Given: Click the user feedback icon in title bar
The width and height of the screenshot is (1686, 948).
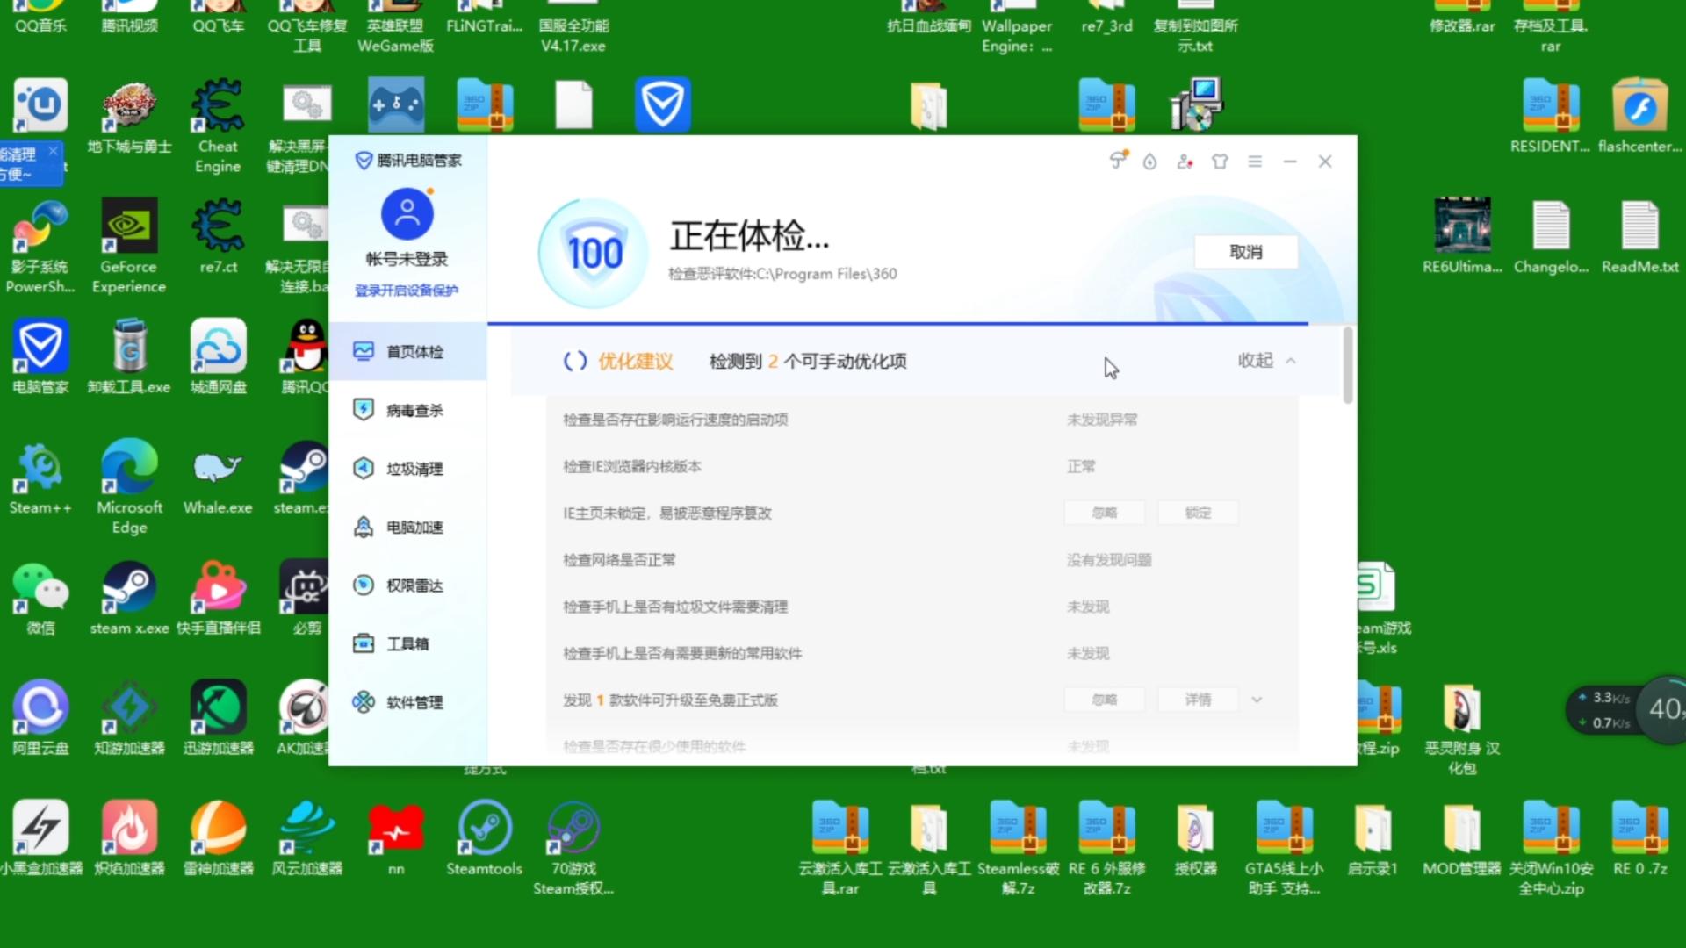Looking at the screenshot, I should pyautogui.click(x=1185, y=162).
